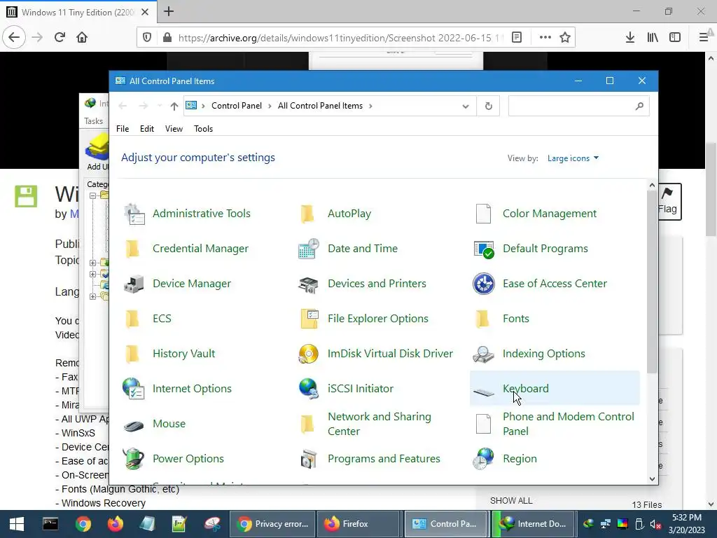
Task: Click the Control Panel vertical scrollbar thumb
Action: [x=652, y=282]
